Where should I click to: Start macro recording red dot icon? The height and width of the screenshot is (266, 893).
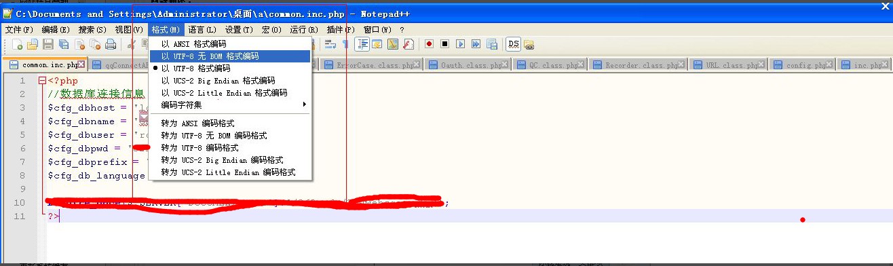pyautogui.click(x=429, y=44)
